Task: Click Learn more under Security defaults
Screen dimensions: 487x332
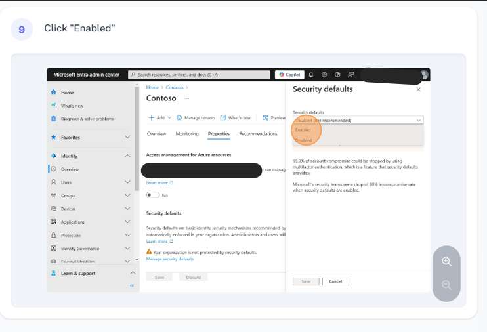Action: [x=159, y=241]
